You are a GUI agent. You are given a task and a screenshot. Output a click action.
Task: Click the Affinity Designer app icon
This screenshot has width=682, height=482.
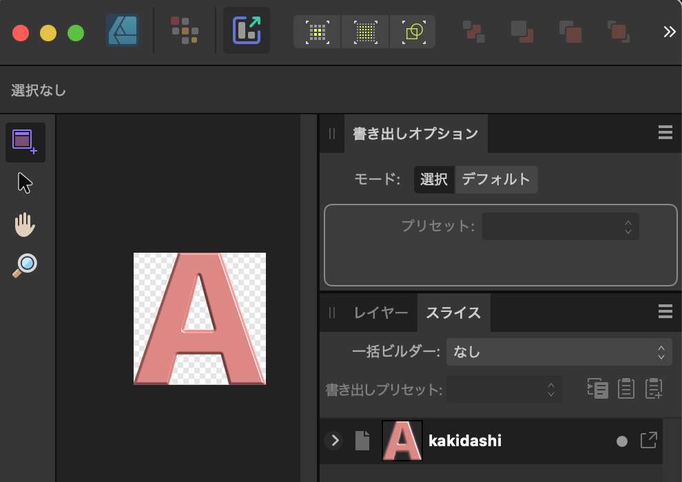[122, 30]
